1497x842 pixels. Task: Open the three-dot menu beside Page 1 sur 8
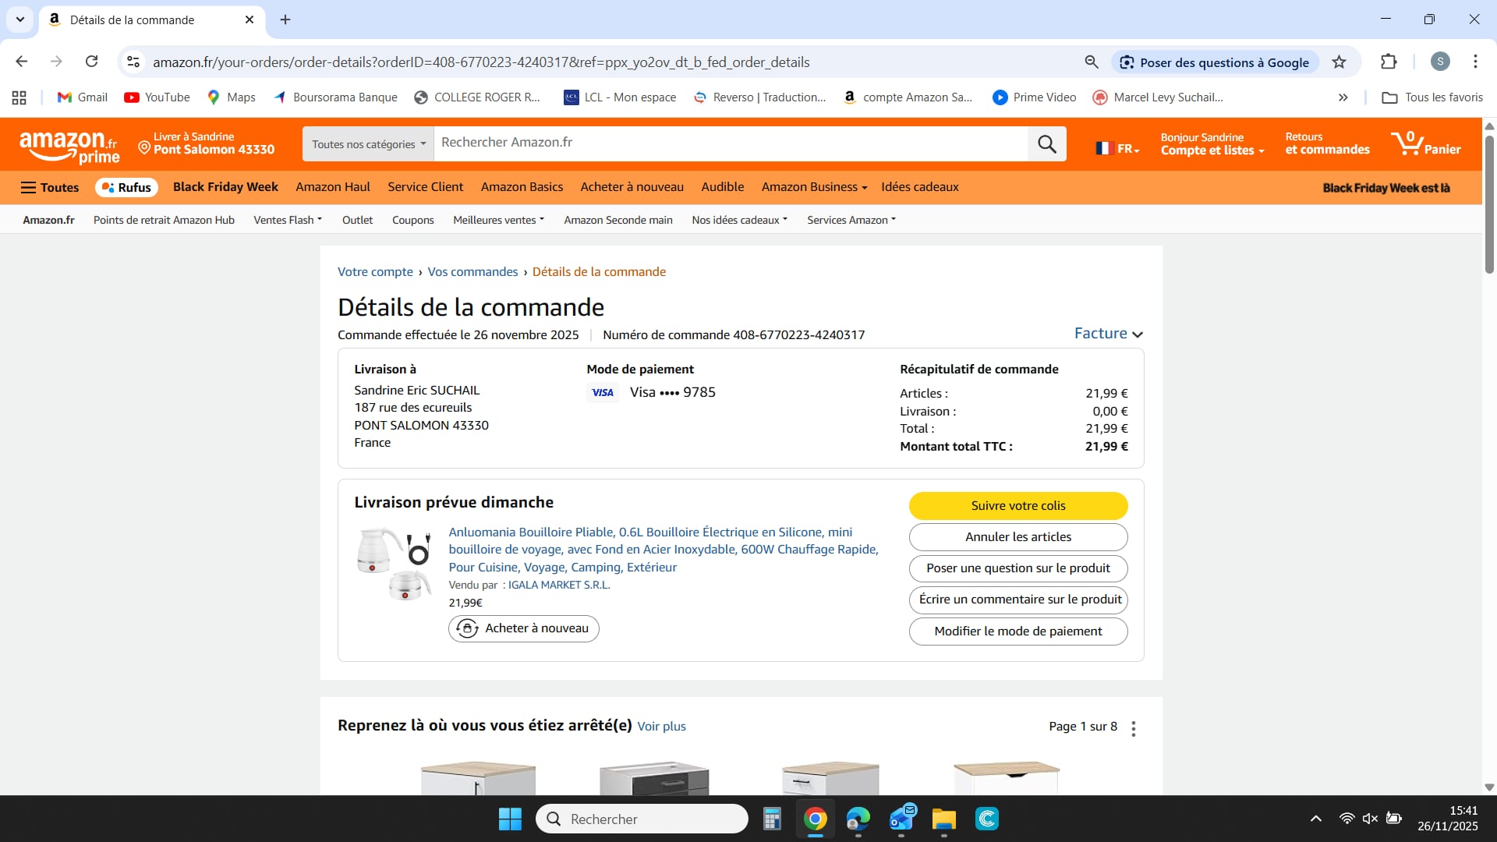[x=1134, y=728]
